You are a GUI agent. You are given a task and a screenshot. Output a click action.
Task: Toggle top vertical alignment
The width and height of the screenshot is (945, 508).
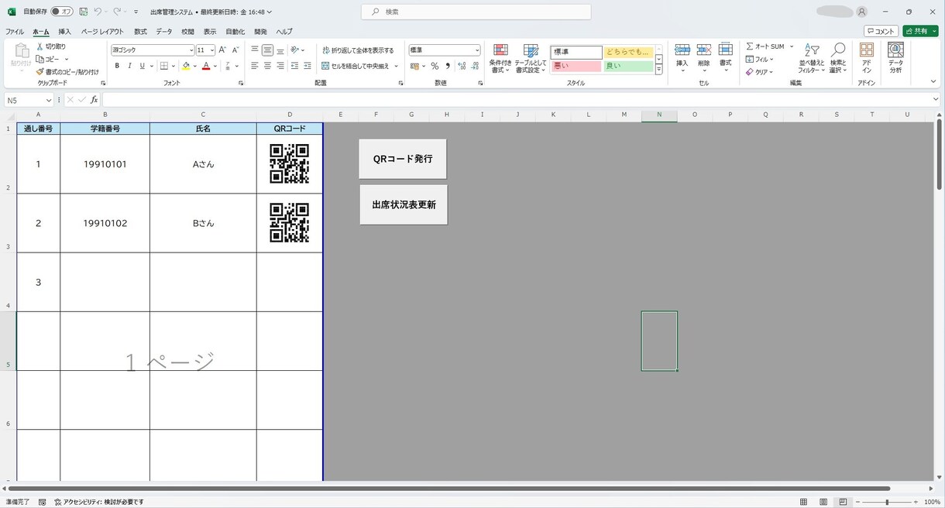click(x=255, y=50)
